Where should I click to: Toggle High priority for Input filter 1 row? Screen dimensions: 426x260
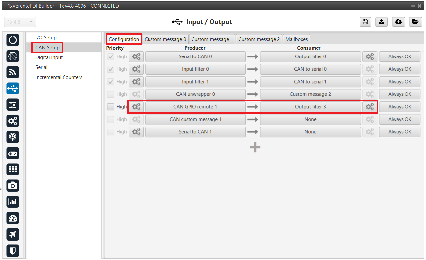click(x=111, y=82)
